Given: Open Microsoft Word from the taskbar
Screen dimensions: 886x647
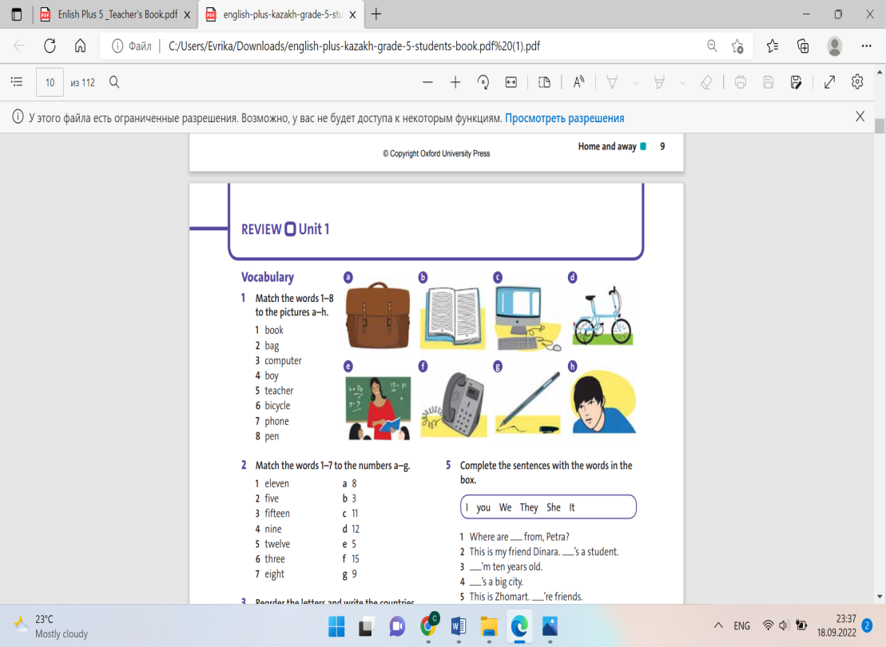Looking at the screenshot, I should click(459, 626).
